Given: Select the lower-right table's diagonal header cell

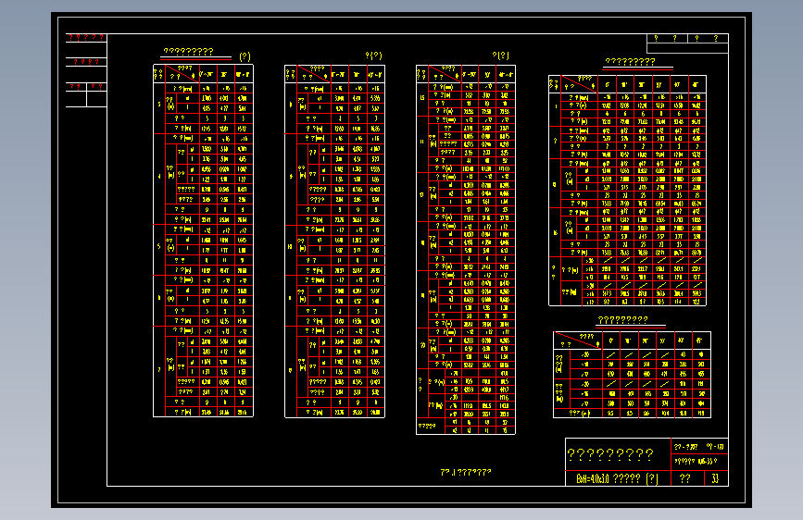Looking at the screenshot, I should point(578,340).
